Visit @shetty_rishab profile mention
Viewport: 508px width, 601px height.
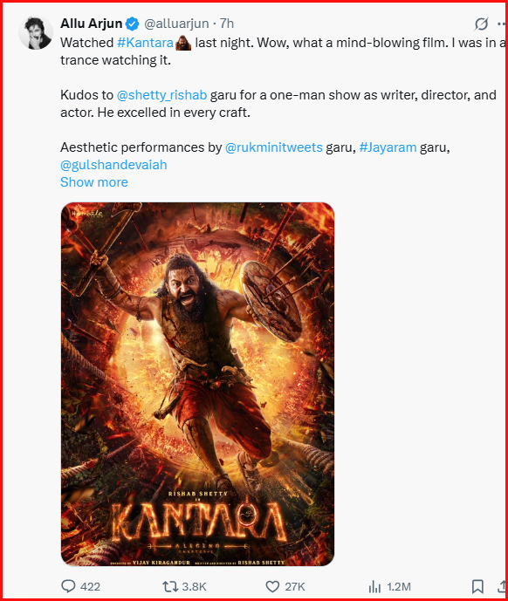point(161,95)
